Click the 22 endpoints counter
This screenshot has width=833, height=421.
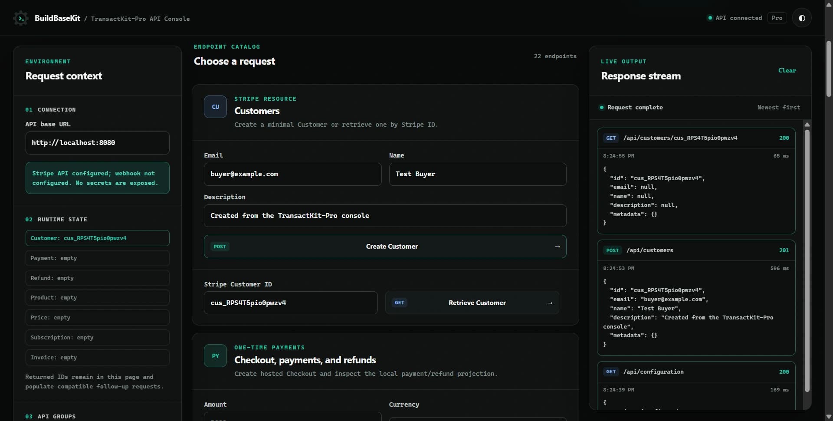pyautogui.click(x=555, y=56)
